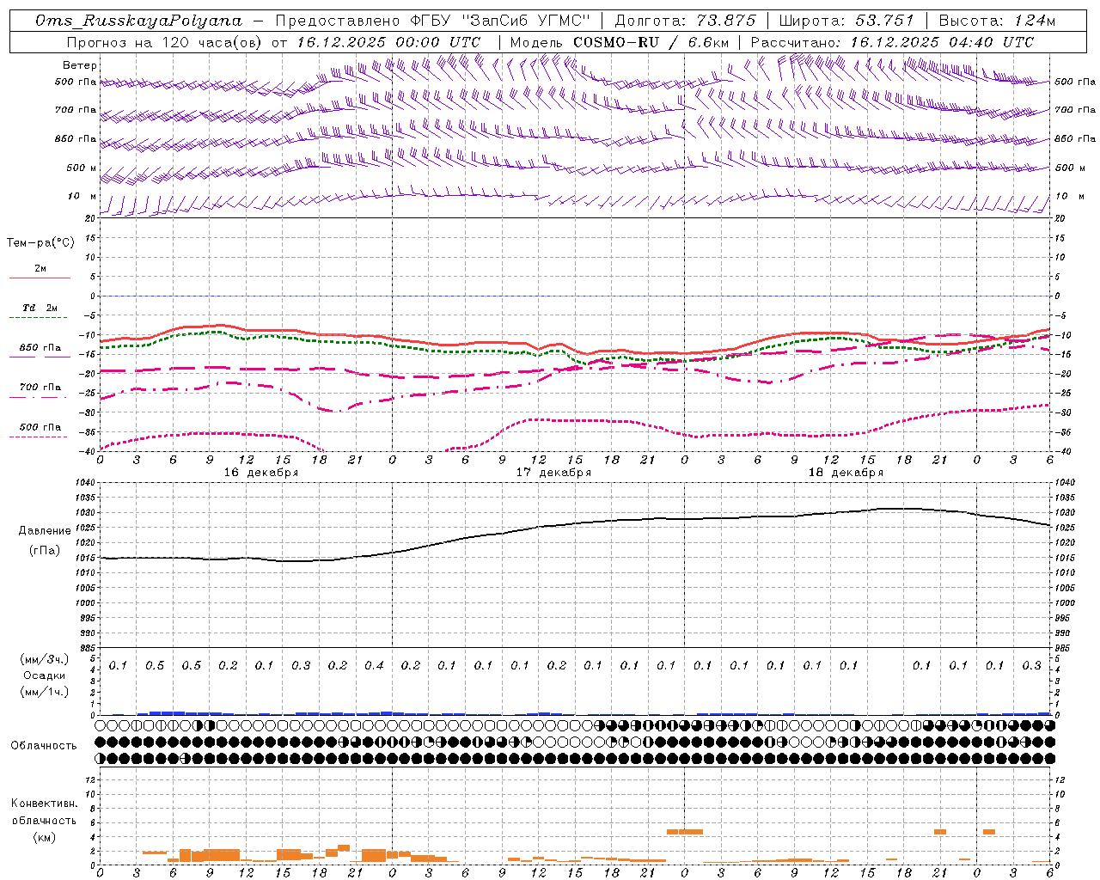Screen dimensions: 1100x880
Task: Click the "16 декабря" date label
Action: pyautogui.click(x=260, y=473)
